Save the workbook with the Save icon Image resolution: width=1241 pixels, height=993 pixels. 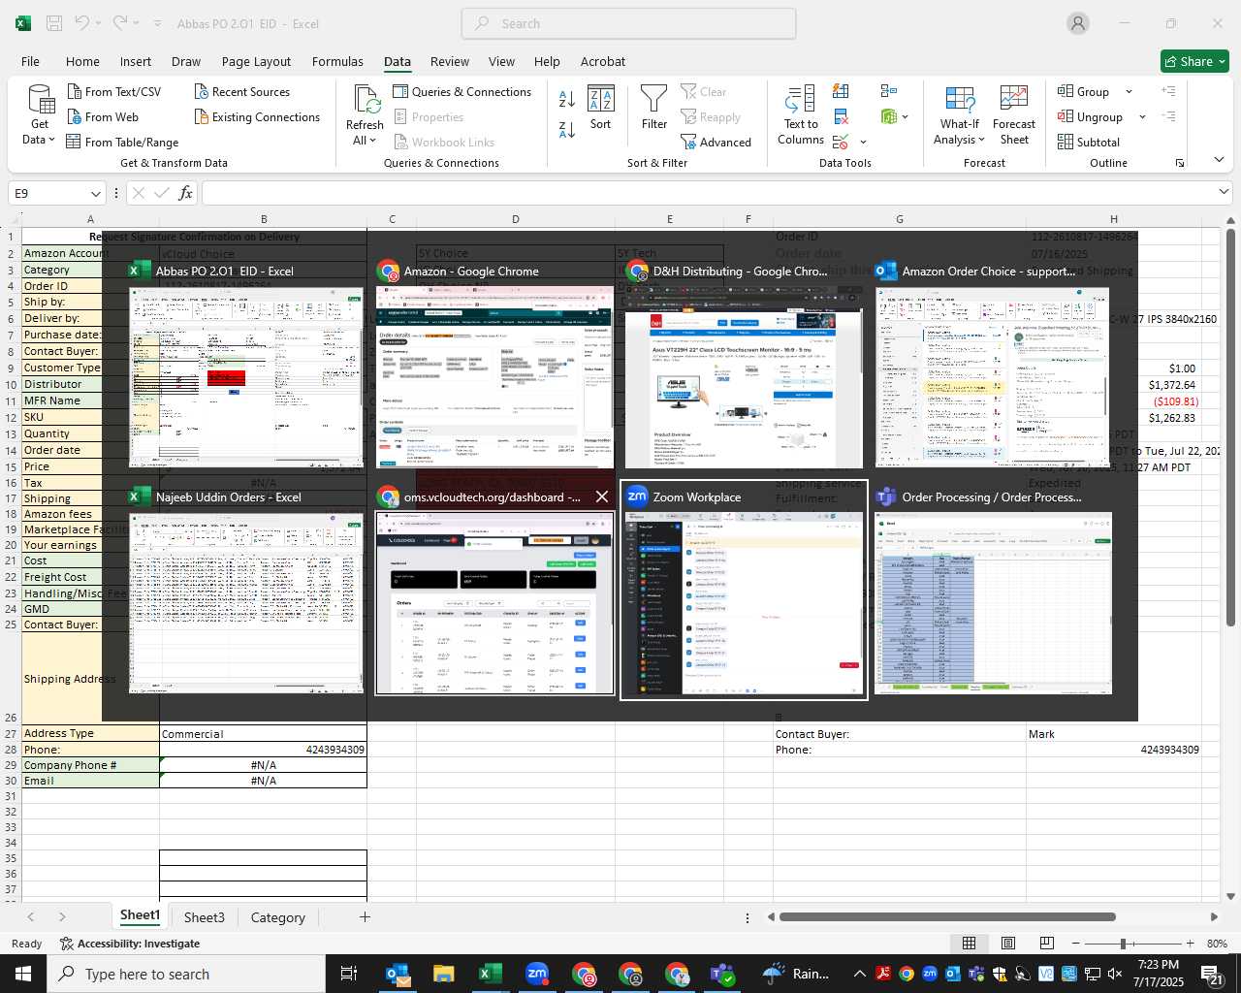tap(54, 23)
